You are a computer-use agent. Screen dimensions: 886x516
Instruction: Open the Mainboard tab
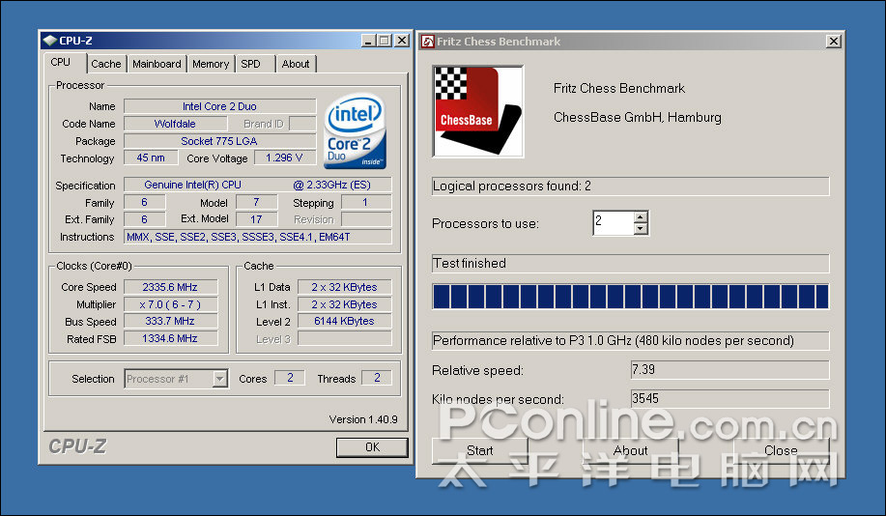[157, 64]
